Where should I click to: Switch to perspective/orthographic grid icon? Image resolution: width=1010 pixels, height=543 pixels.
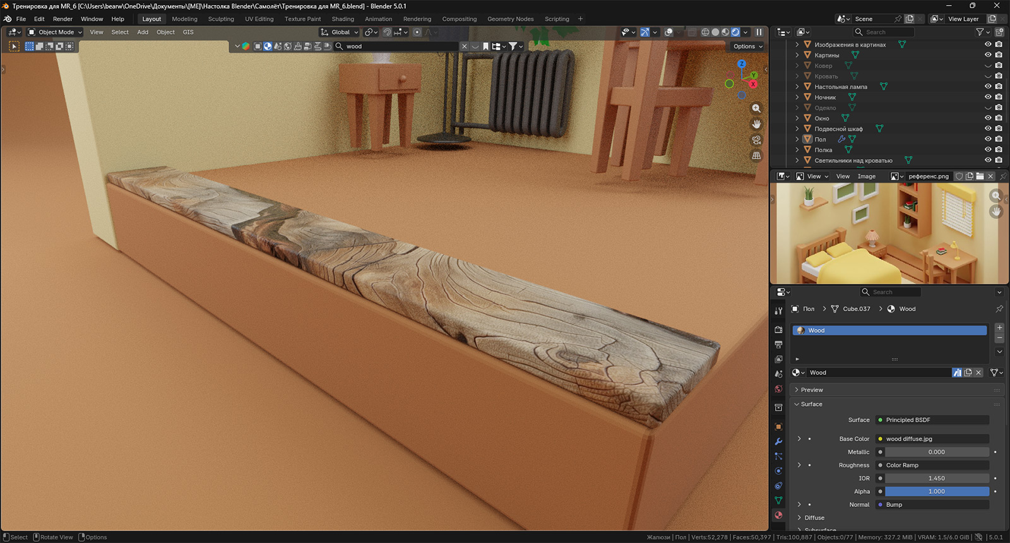coord(756,156)
